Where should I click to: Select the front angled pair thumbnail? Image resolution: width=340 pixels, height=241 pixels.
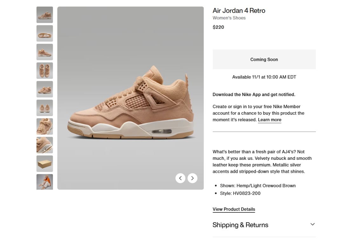click(44, 89)
